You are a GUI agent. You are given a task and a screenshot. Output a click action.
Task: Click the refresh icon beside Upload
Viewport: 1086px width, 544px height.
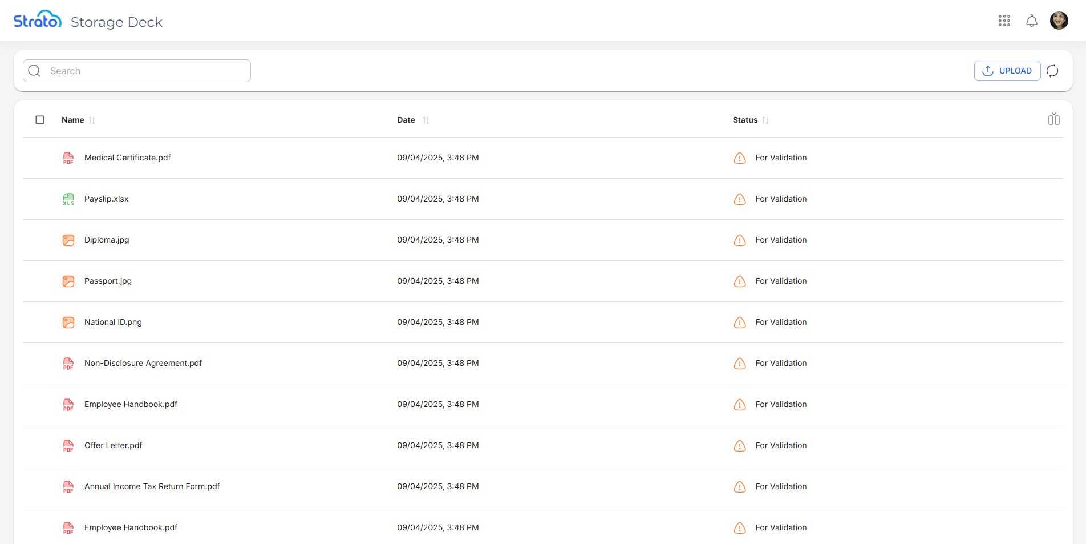click(1052, 71)
